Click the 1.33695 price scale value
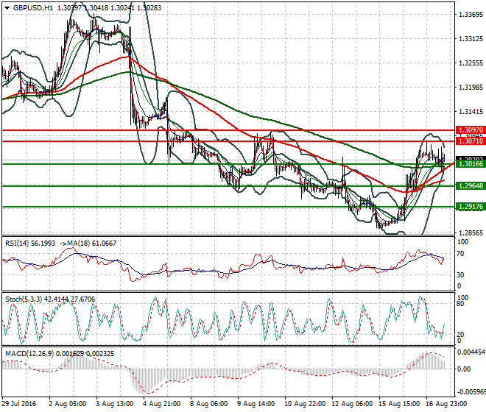 pos(471,15)
